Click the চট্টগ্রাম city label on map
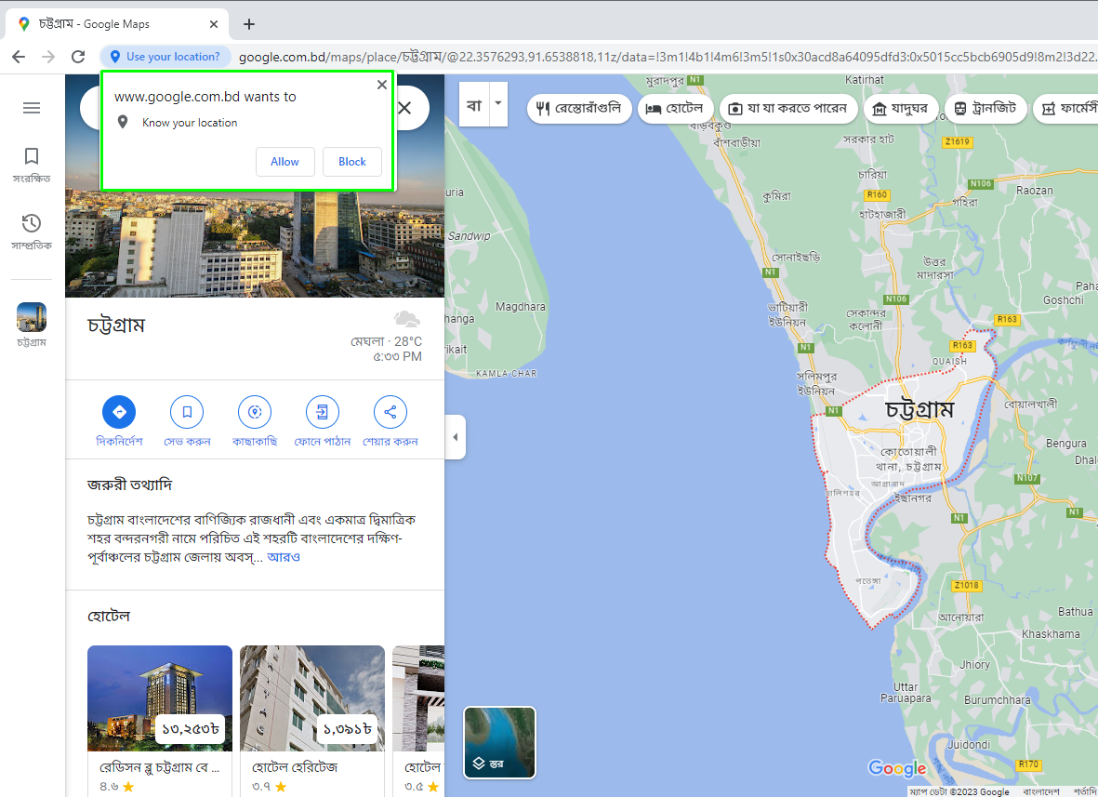1098x797 pixels. tap(919, 409)
